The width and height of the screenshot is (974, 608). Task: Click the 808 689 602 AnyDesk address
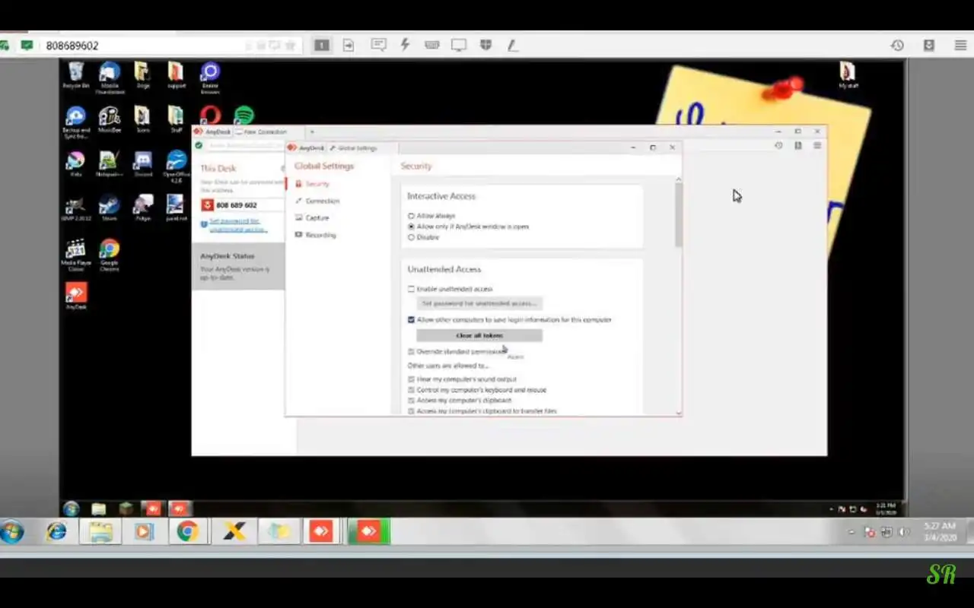237,205
